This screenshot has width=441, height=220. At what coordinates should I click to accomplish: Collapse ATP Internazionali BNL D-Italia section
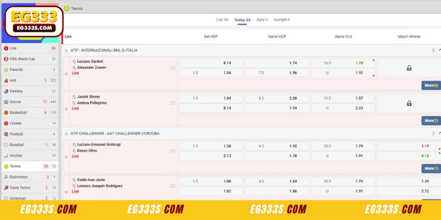pyautogui.click(x=439, y=50)
